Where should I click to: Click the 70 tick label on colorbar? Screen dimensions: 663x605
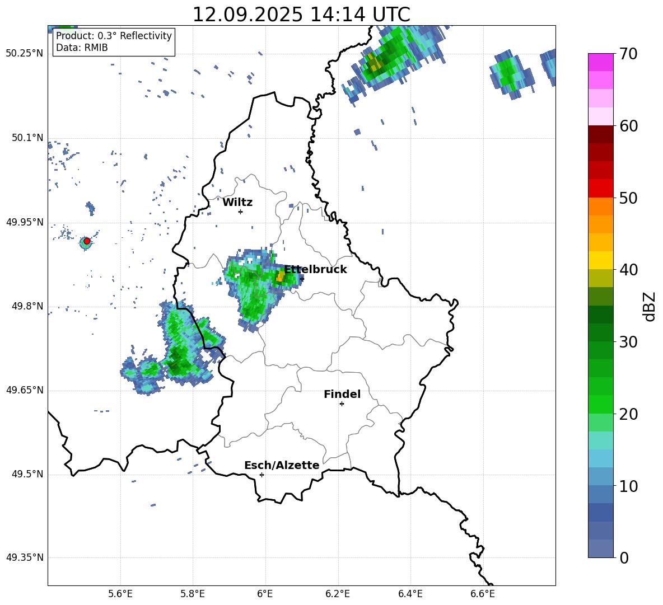click(x=628, y=54)
